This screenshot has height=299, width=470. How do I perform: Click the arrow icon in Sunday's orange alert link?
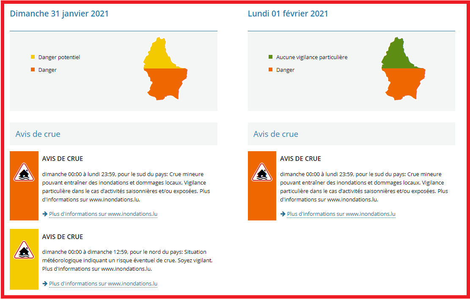pos(45,214)
